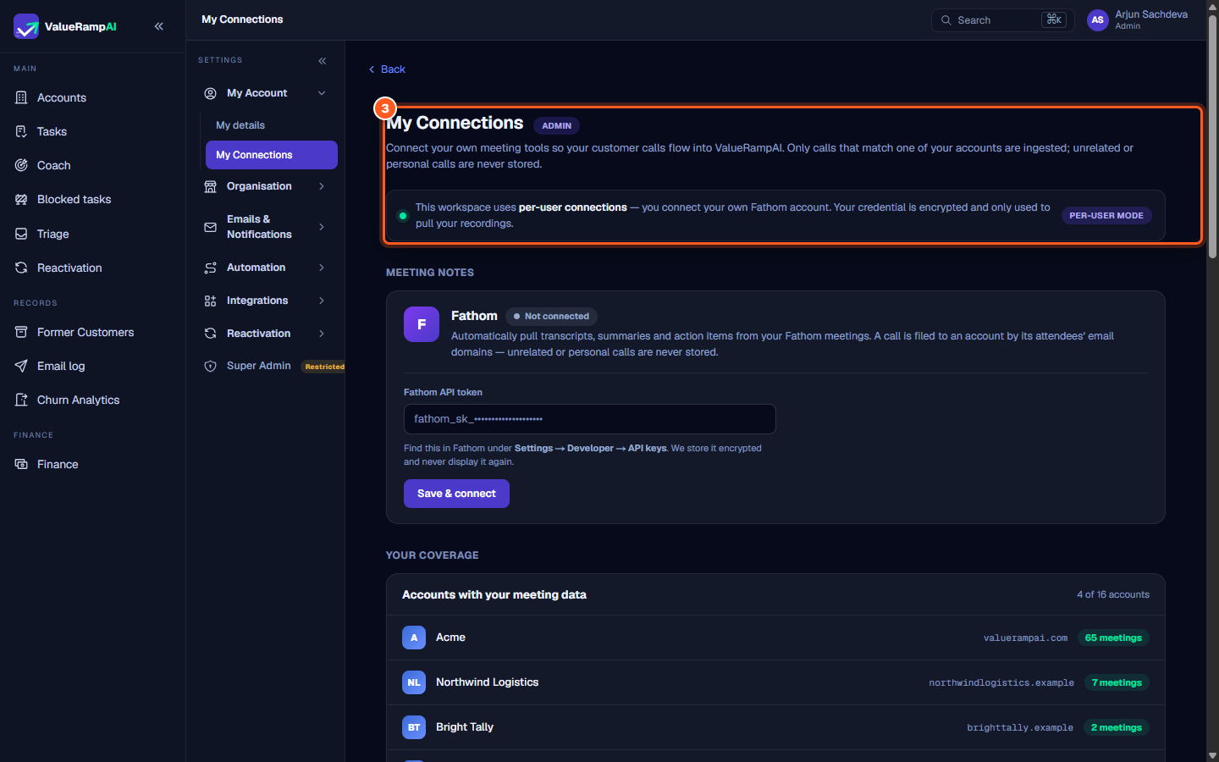Image resolution: width=1219 pixels, height=762 pixels.
Task: Click the Reactivation icon in main sidebar
Action: point(21,268)
